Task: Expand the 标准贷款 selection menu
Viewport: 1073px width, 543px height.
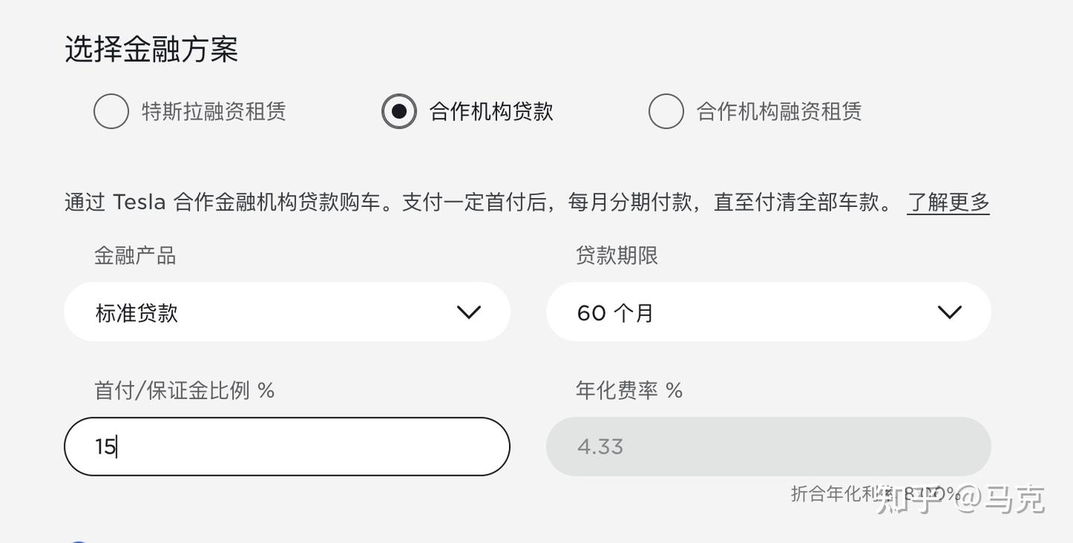Action: [287, 312]
